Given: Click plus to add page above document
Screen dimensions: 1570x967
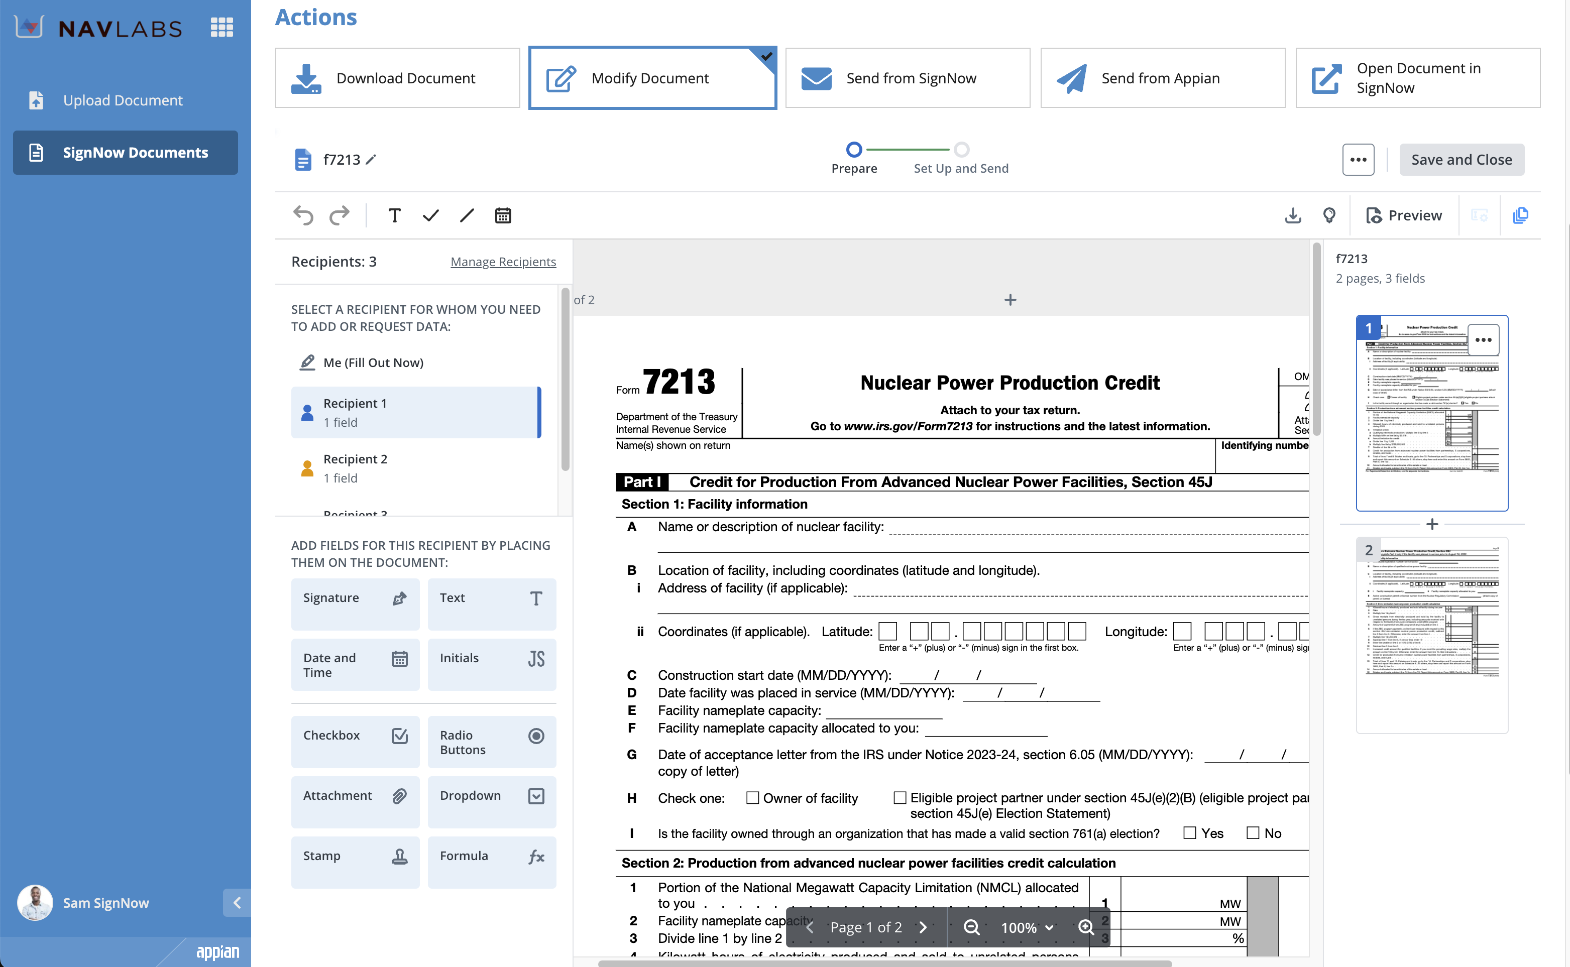Looking at the screenshot, I should coord(1010,299).
